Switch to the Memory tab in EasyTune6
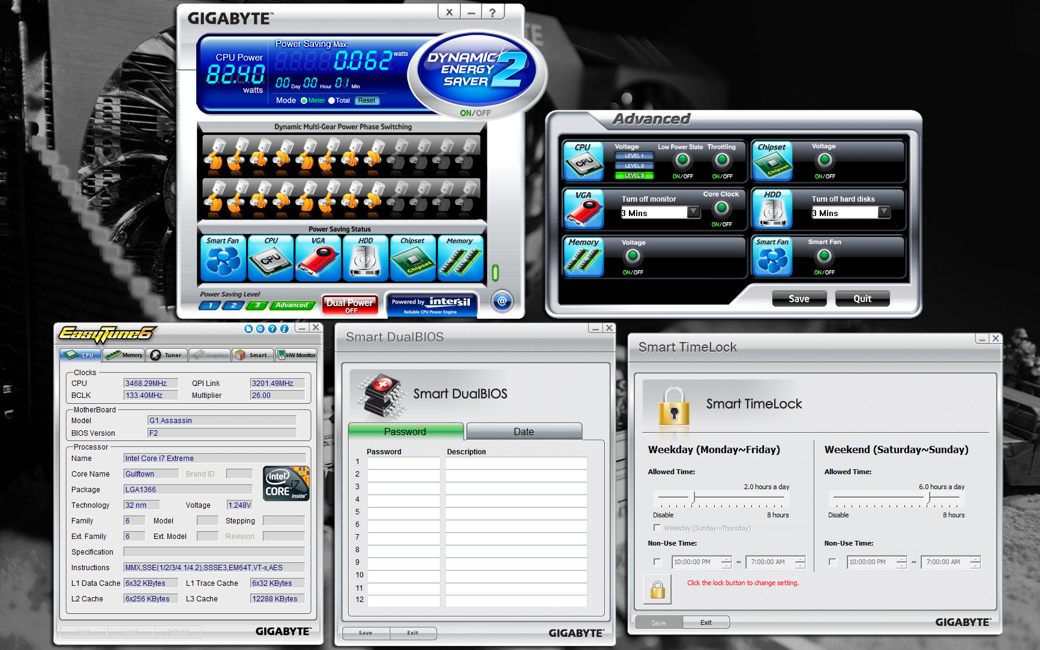 point(124,355)
